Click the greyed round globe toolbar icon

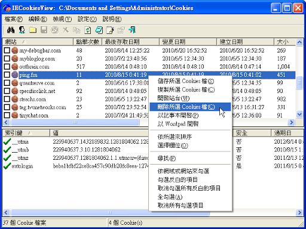55,30
